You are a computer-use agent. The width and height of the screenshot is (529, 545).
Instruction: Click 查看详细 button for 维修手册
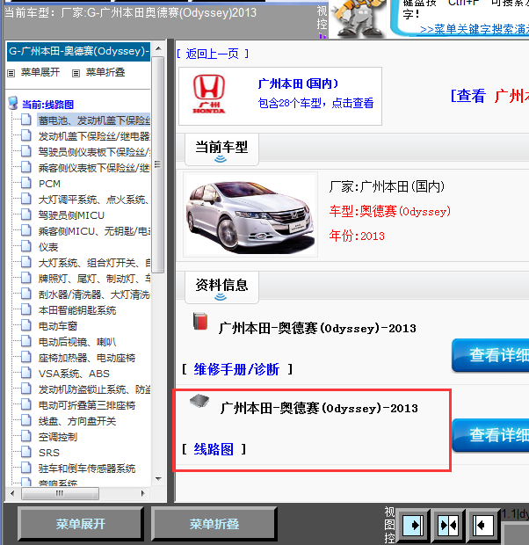coord(490,355)
